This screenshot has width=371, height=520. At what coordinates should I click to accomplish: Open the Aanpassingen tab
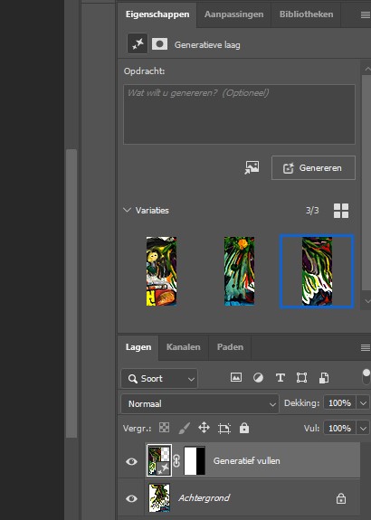point(233,14)
